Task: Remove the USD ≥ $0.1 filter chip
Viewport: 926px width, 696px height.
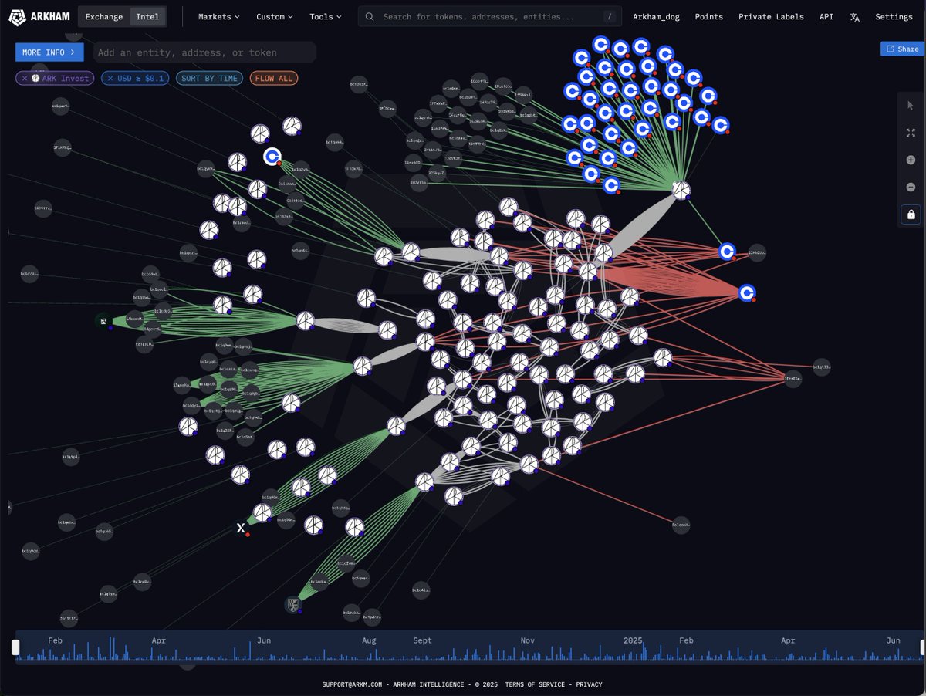Action: [110, 78]
